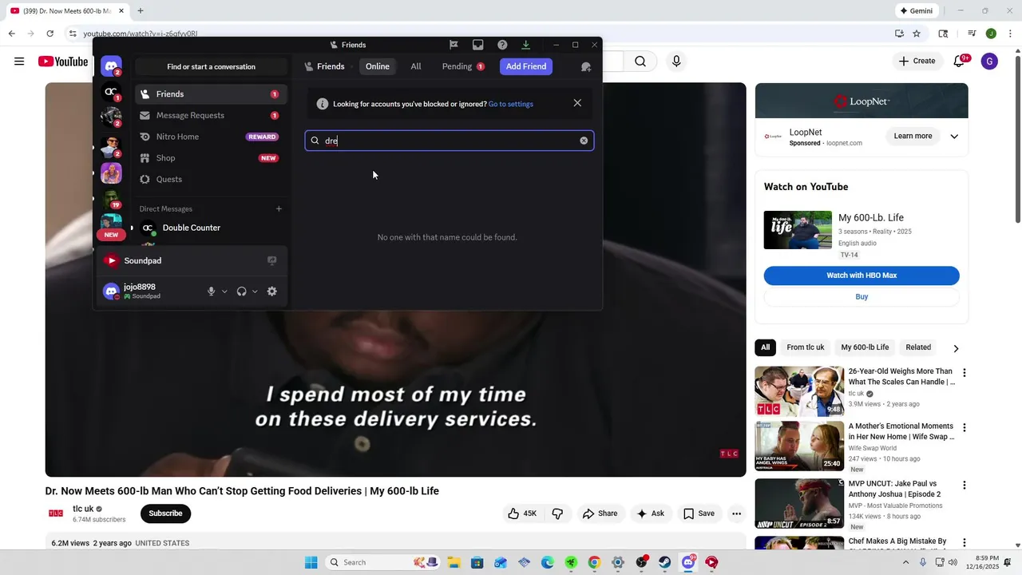Open Discord home direct messages icon
The image size is (1022, 575).
click(112, 66)
